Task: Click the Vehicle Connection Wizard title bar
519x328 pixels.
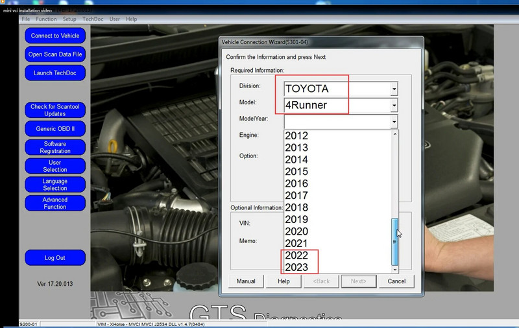Action: [321, 42]
